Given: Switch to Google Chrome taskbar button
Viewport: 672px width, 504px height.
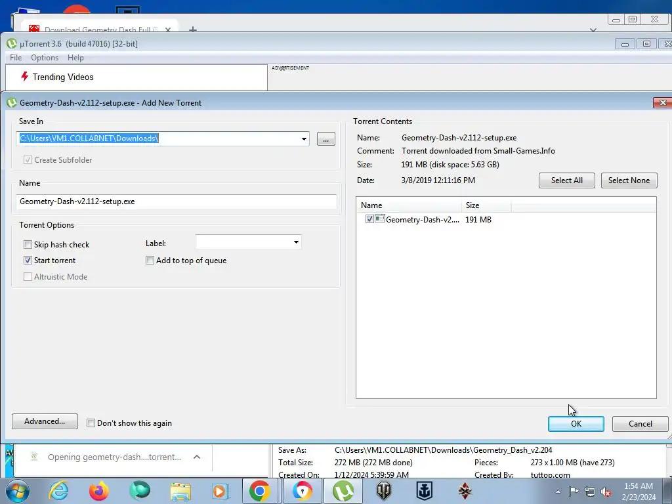Looking at the screenshot, I should (260, 491).
